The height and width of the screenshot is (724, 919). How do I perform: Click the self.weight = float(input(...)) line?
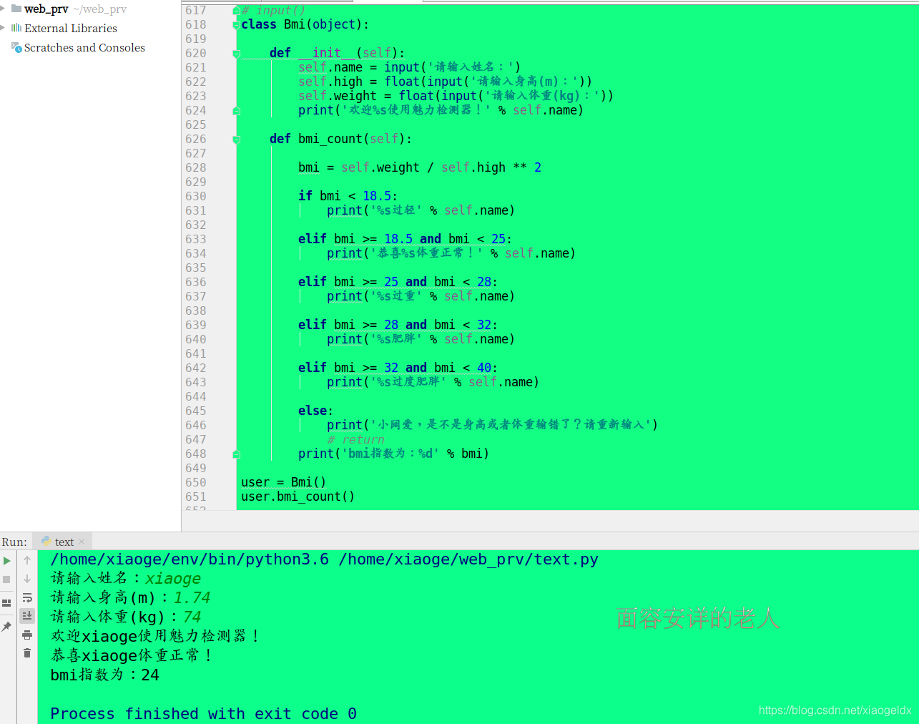point(456,96)
